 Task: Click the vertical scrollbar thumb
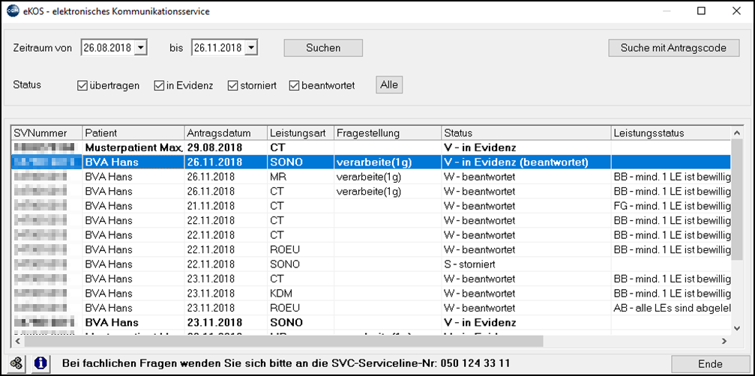pyautogui.click(x=737, y=199)
